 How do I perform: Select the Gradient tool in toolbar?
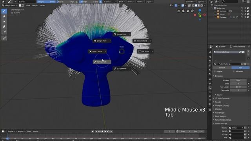(4, 32)
